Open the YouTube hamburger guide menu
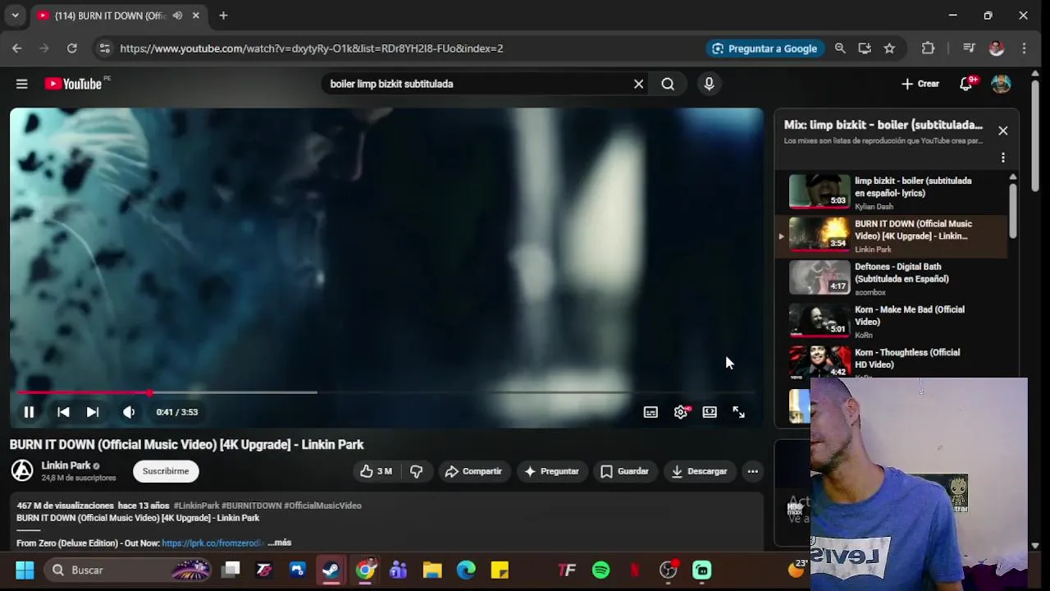 coord(22,84)
